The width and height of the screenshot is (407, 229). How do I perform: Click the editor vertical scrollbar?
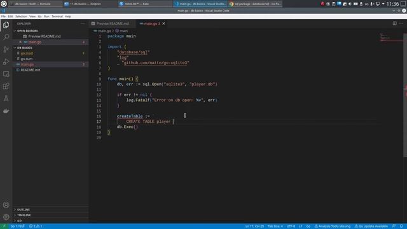coord(405,95)
